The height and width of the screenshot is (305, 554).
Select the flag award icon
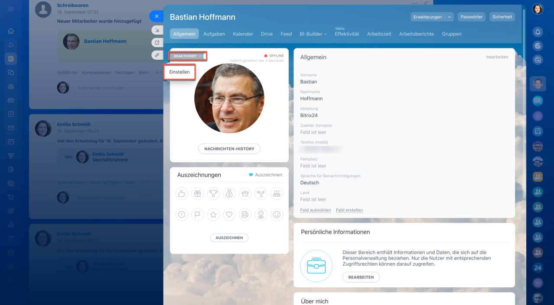coord(197,214)
